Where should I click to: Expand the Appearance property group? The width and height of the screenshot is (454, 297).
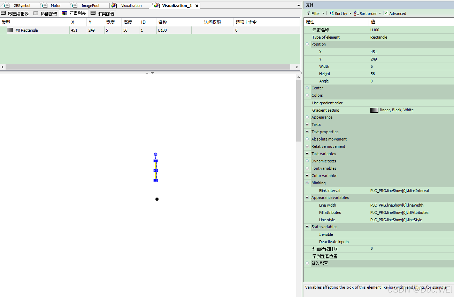[x=307, y=117]
